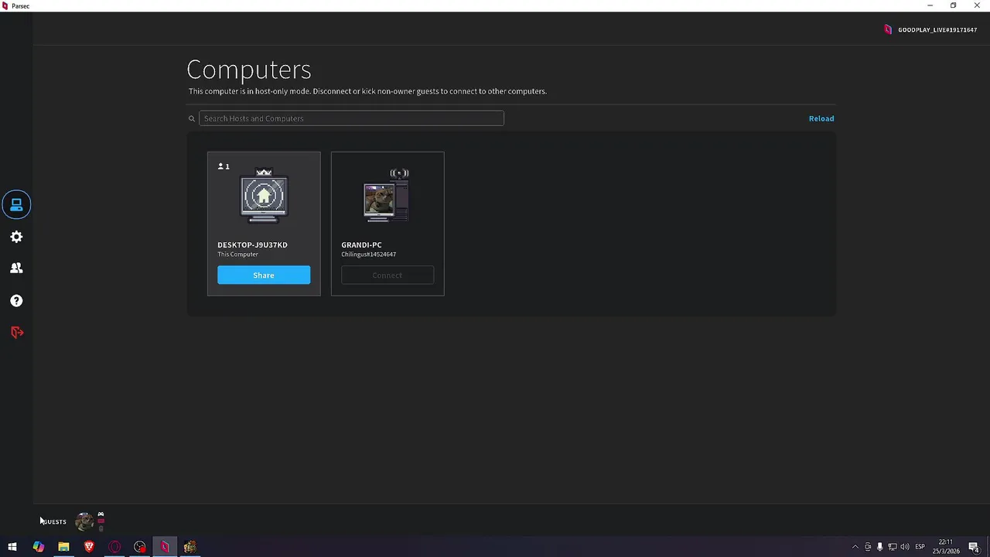Screen dimensions: 990x557
Task: Click the Parsec taskbar icon
Action: [165, 547]
